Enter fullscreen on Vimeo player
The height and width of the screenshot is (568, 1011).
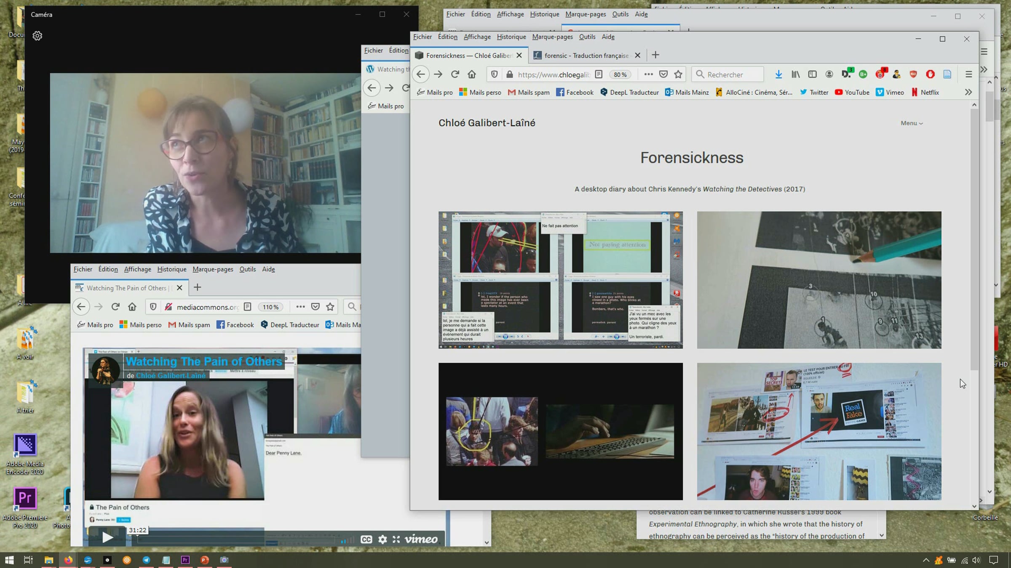click(x=396, y=539)
